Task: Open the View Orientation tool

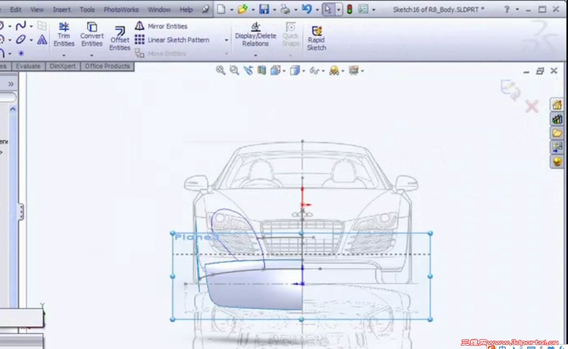Action: click(275, 70)
